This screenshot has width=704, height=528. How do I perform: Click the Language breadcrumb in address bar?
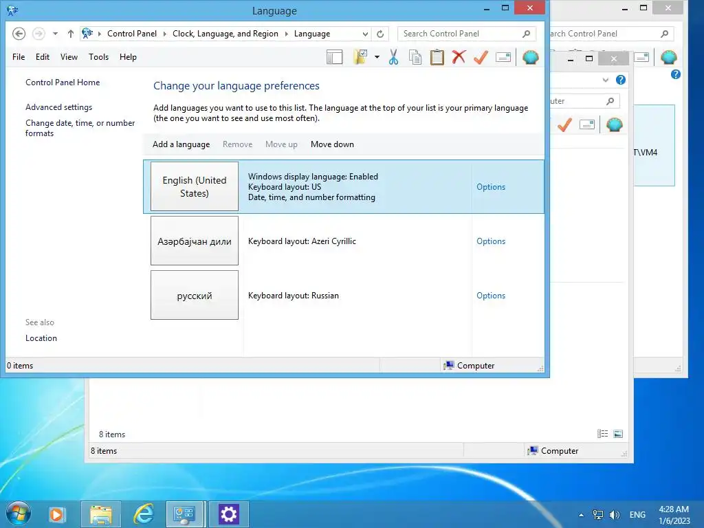click(312, 34)
